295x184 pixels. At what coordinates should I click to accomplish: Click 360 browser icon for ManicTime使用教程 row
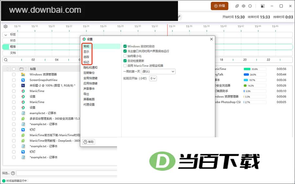coord(23,141)
